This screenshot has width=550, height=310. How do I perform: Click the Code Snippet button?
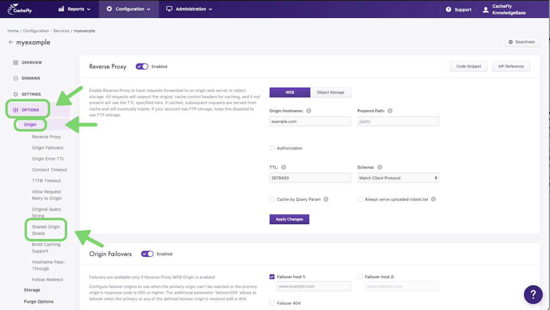click(x=469, y=66)
